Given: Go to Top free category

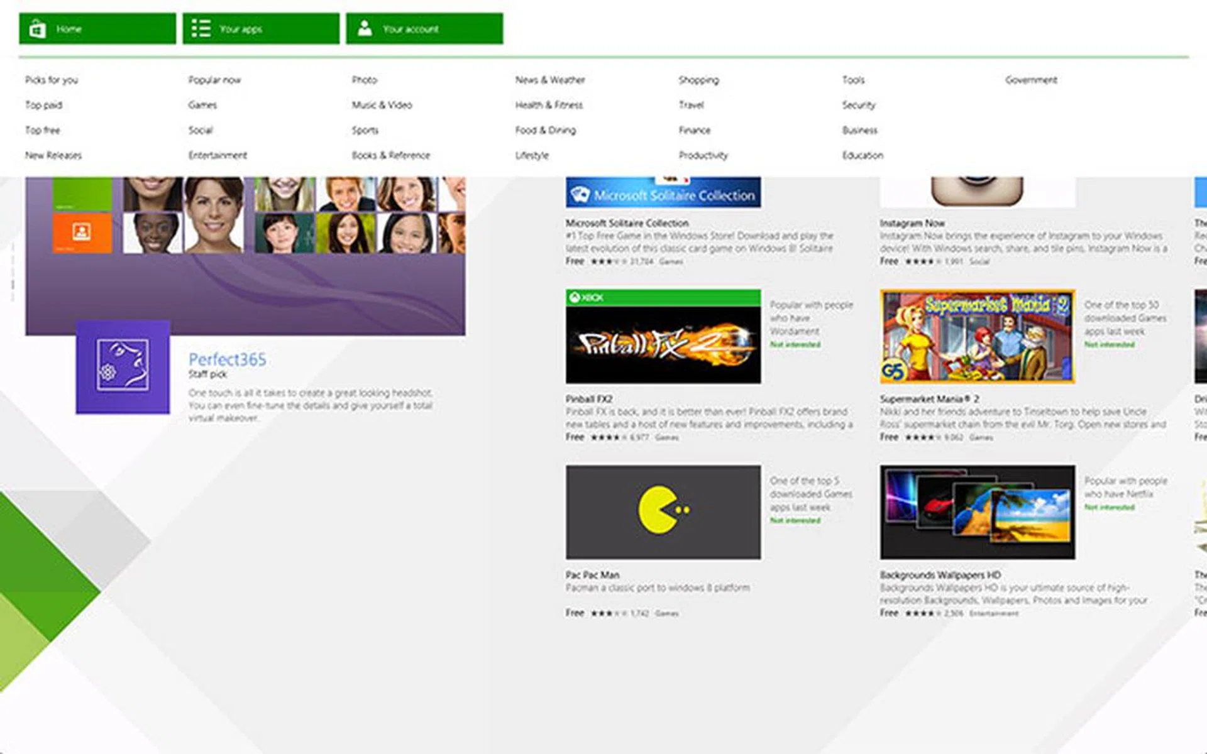Looking at the screenshot, I should click(43, 130).
